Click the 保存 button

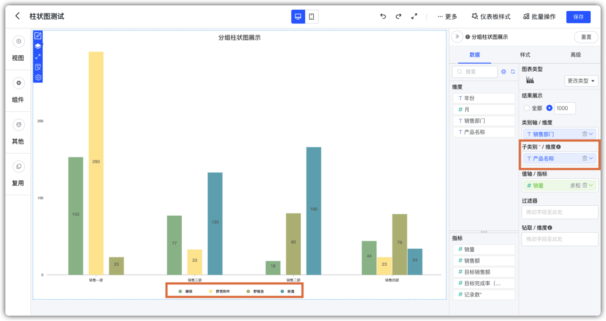click(x=578, y=17)
